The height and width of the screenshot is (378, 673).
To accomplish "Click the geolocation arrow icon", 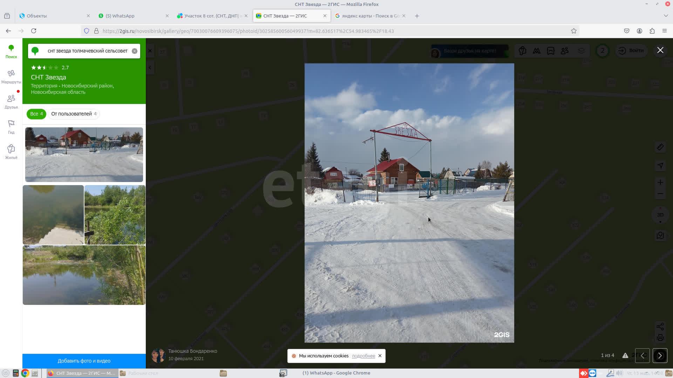I will (660, 166).
